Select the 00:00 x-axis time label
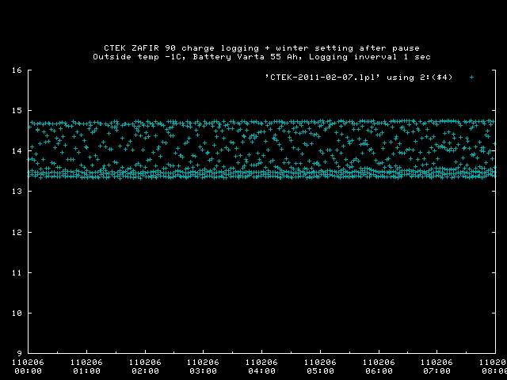The width and height of the screenshot is (507, 380). coord(29,370)
